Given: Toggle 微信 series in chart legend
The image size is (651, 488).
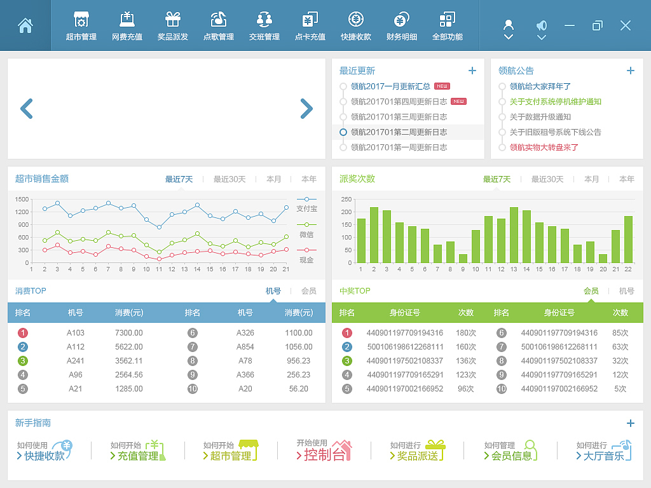Looking at the screenshot, I should [x=306, y=230].
